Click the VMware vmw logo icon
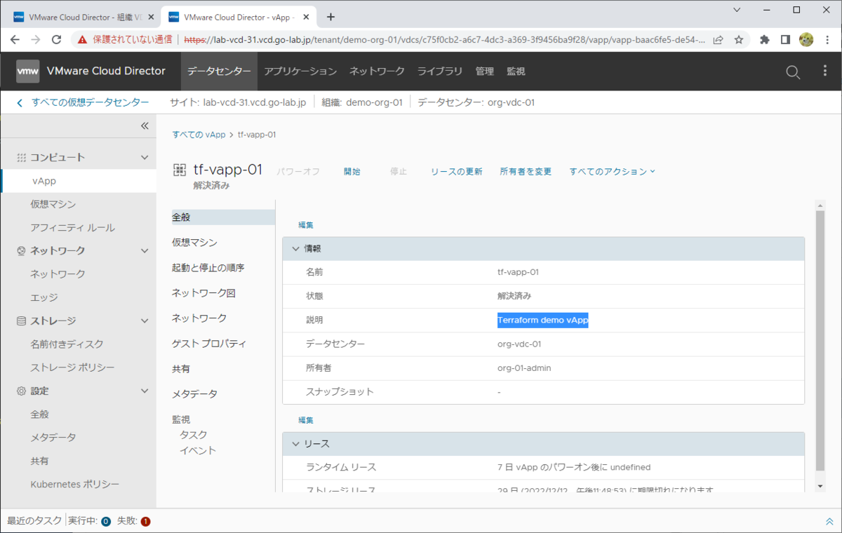842x533 pixels. [28, 71]
